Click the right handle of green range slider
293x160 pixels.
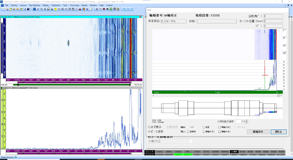pos(130,85)
